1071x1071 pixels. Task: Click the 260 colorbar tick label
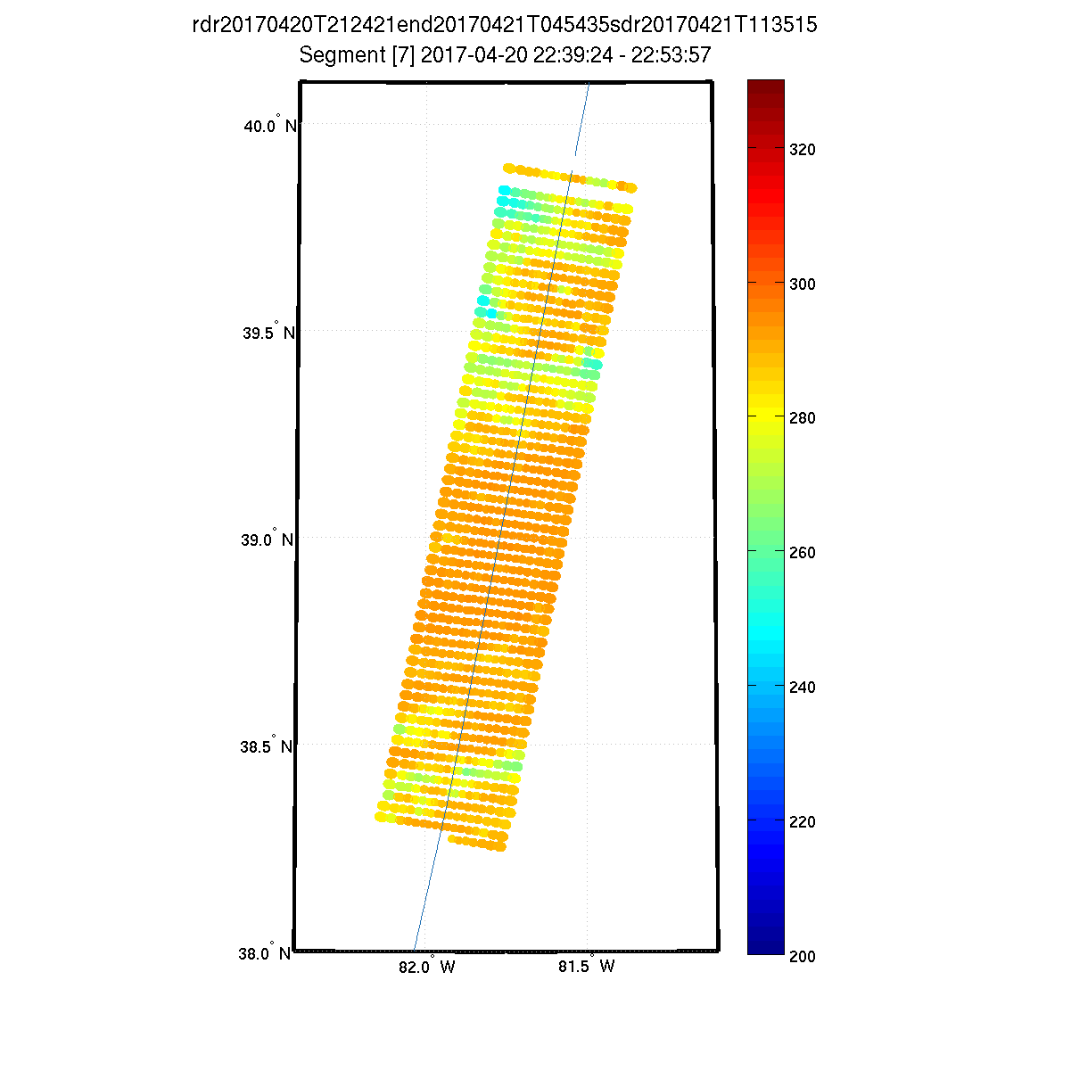pyautogui.click(x=803, y=553)
